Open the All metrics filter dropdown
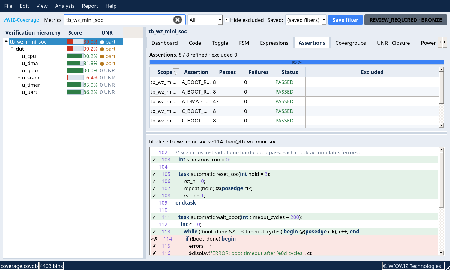 click(x=205, y=20)
